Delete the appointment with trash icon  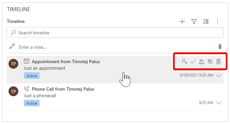[219, 61]
